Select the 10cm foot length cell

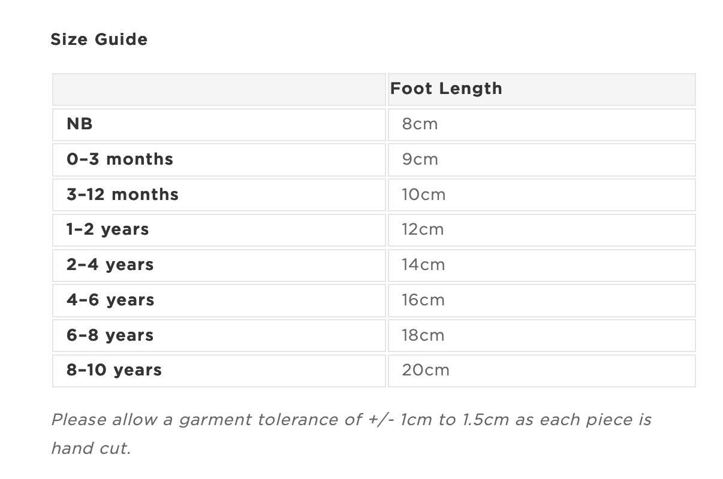click(423, 195)
